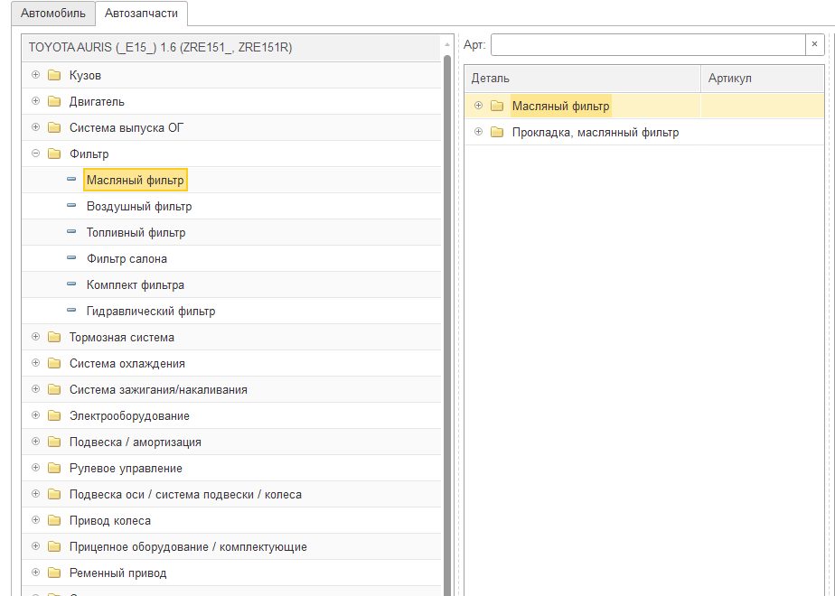Image resolution: width=835 pixels, height=596 pixels.
Task: Click the dash icon beside Воздушный фильтр
Action: point(71,205)
